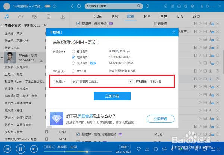The image size is (224, 155).
Task: Select 陈奕迅 - 不要说话 in playlist
Action: (16, 41)
